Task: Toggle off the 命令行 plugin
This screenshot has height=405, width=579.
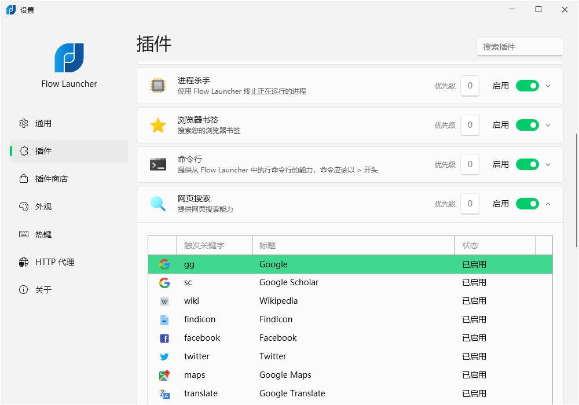Action: [527, 164]
